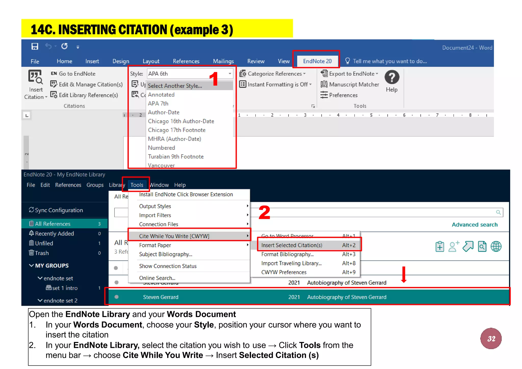Click the online search globe icon
The image size is (522, 369).
pos(496,246)
